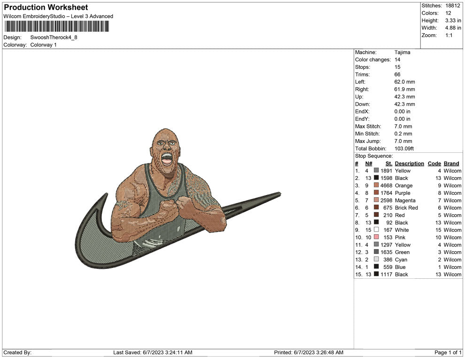Click the Description column header
Screen dimensions: 465x357
coord(409,163)
